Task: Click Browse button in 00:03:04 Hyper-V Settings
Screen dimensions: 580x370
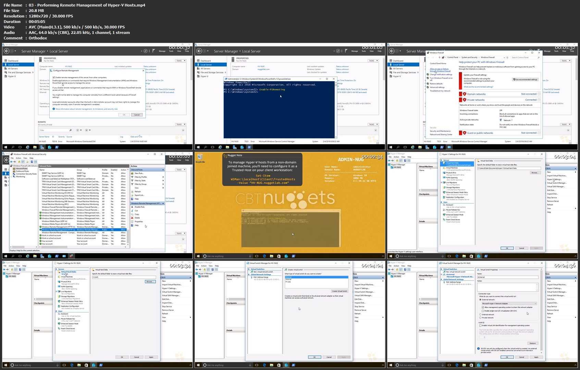Action: (x=535, y=173)
